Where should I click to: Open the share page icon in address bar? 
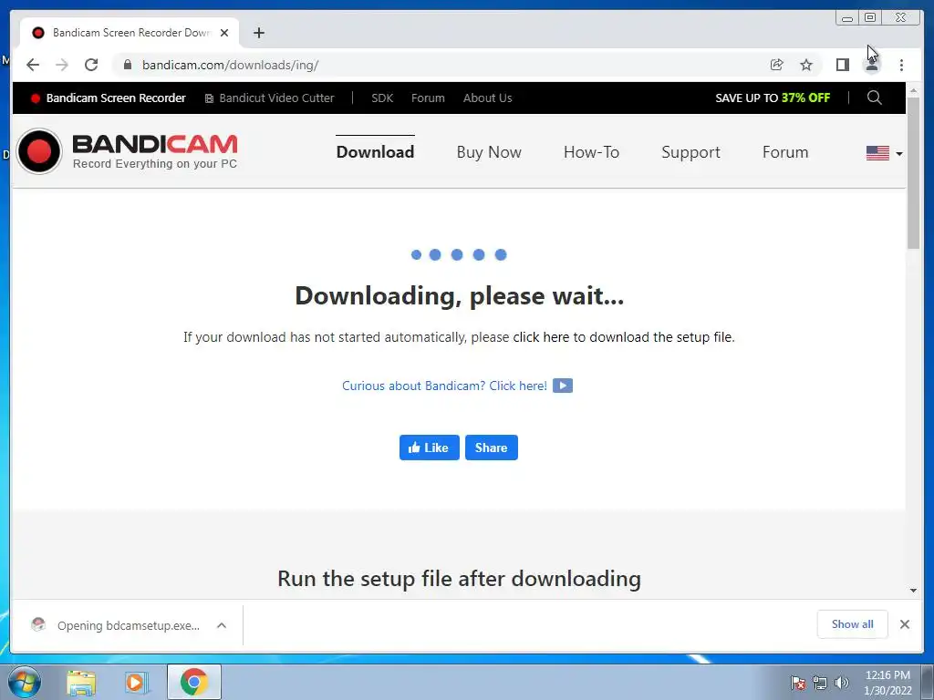tap(776, 65)
